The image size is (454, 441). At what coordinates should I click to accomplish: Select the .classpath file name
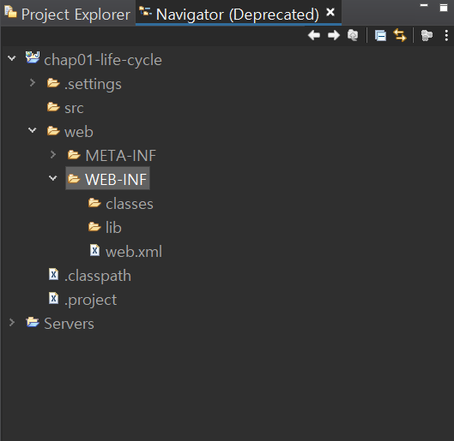[98, 276]
